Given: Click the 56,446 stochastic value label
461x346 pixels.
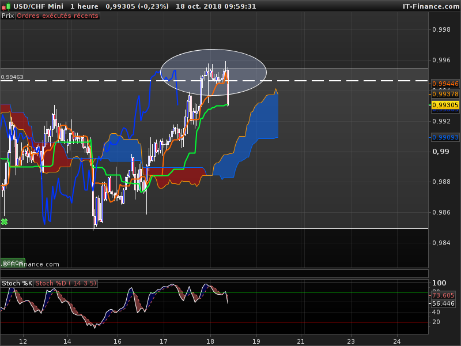Looking at the screenshot, I should point(444,303).
